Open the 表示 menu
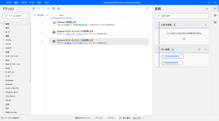 pyautogui.click(x=39, y=3)
